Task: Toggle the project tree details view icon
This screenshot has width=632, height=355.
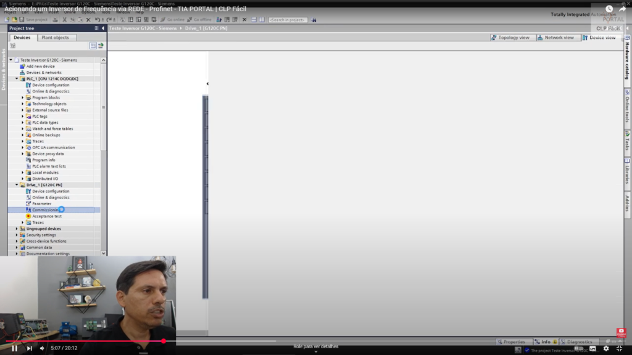Action: pos(93,46)
